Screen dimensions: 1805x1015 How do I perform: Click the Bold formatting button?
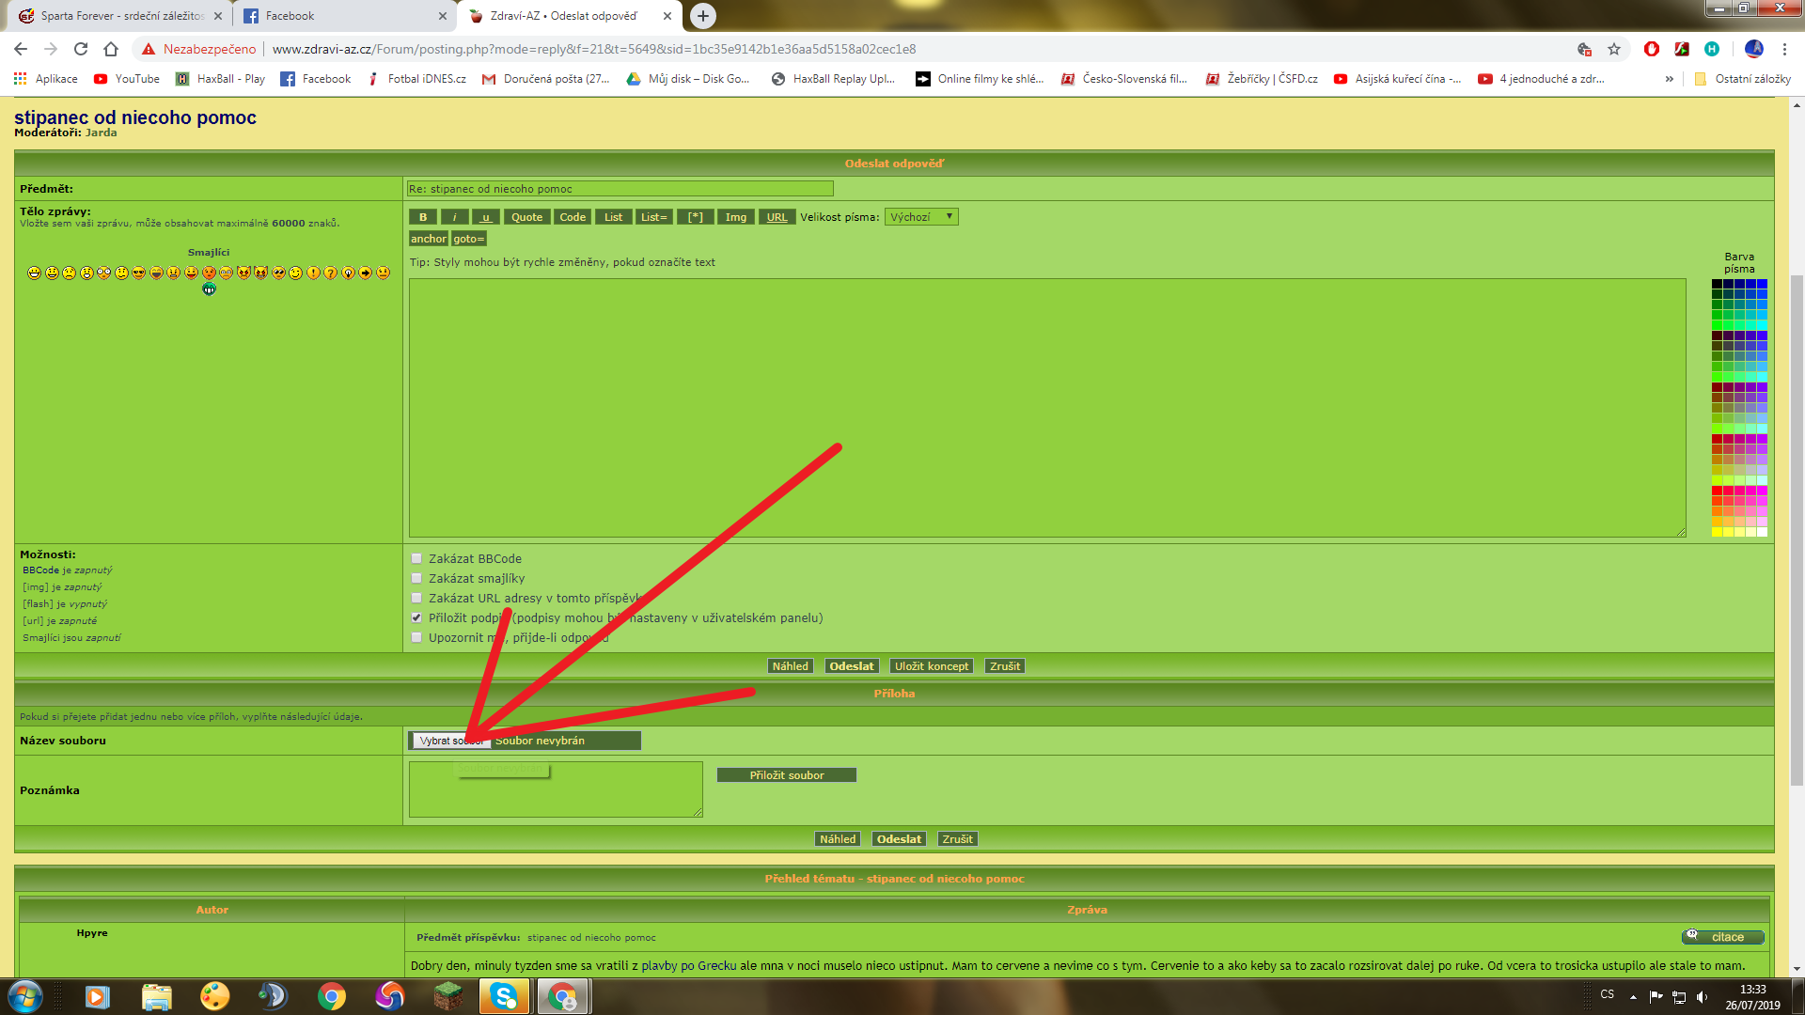[423, 217]
